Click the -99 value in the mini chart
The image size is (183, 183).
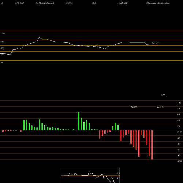point(118,173)
